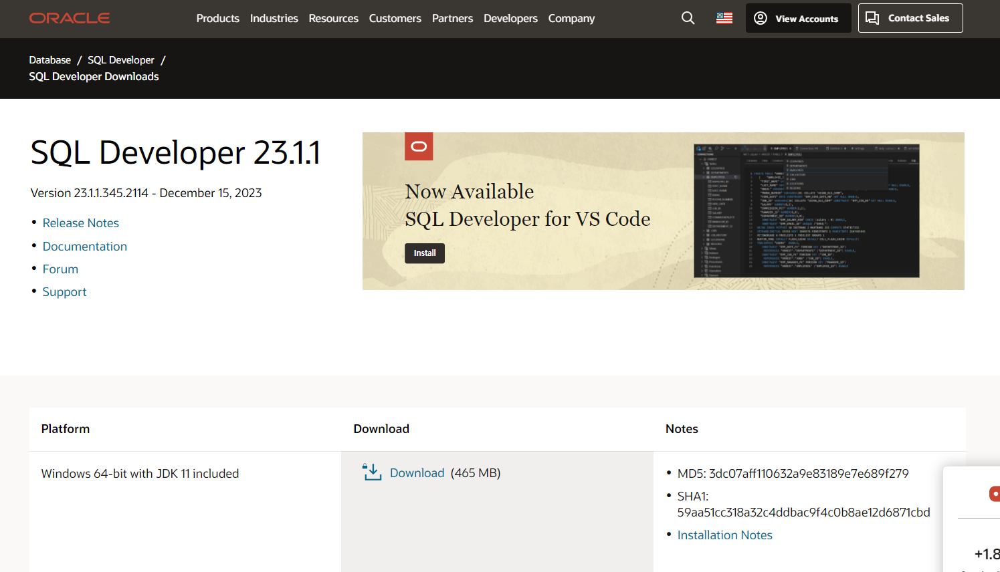This screenshot has width=1000, height=572.
Task: Click the VS Code screenshot thumbnail
Action: 807,210
